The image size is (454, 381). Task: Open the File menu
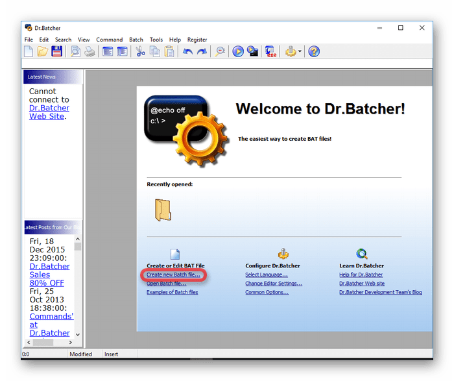pos(29,40)
